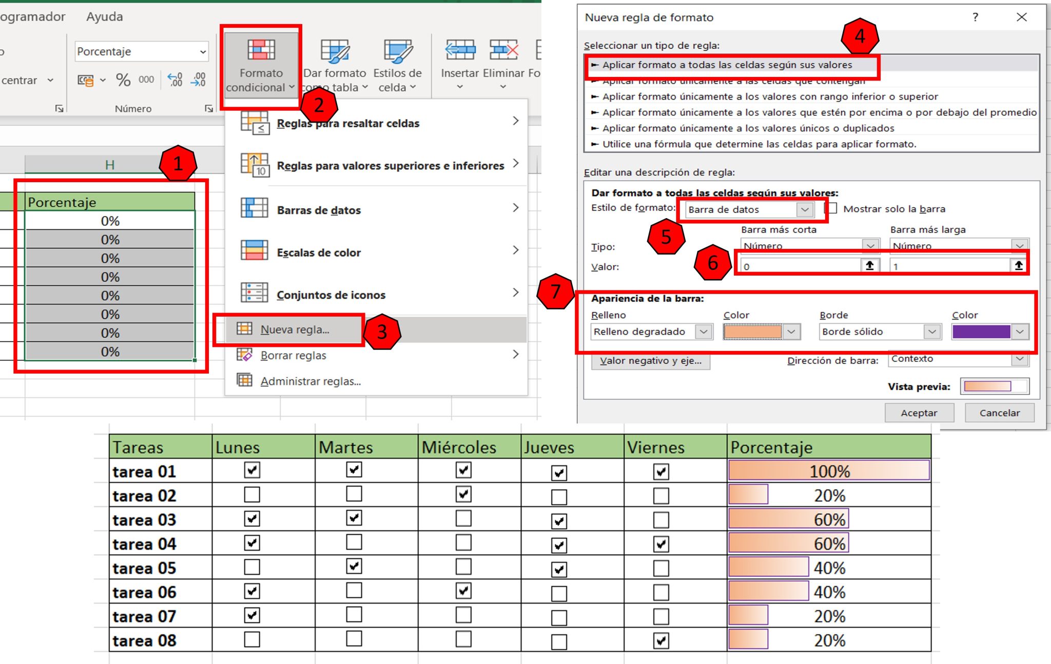
Task: Switch to the Ayuda ribbon tab
Action: [x=105, y=16]
